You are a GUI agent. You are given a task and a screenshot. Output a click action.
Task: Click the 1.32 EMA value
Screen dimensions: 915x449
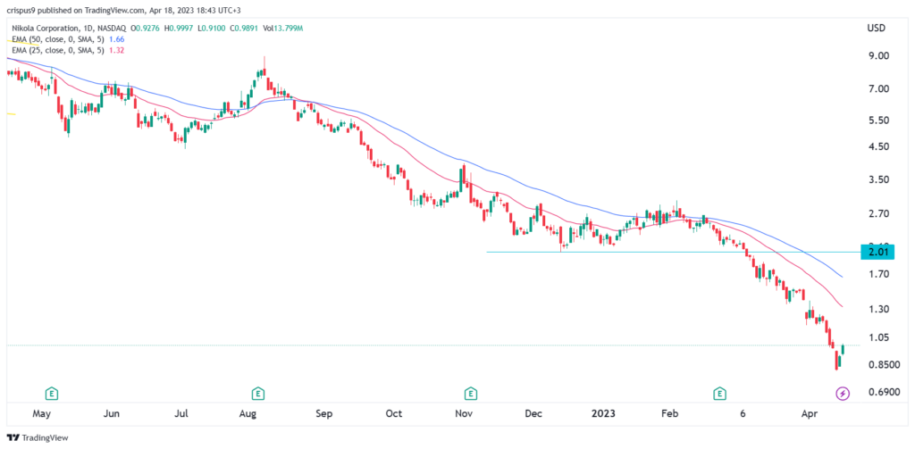(x=117, y=51)
